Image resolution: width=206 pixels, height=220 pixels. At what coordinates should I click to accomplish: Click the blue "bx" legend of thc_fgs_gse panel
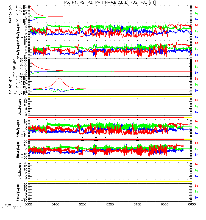(x=197, y=55)
